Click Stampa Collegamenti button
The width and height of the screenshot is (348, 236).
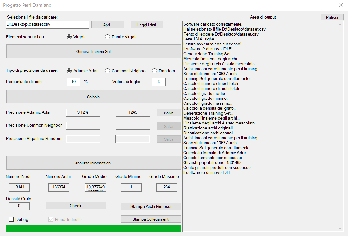pyautogui.click(x=151, y=219)
